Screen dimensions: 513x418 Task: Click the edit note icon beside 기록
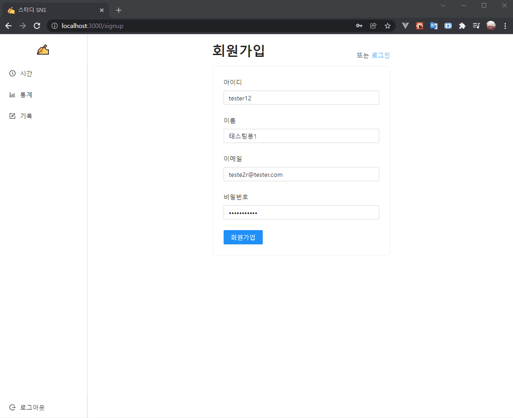(x=12, y=116)
